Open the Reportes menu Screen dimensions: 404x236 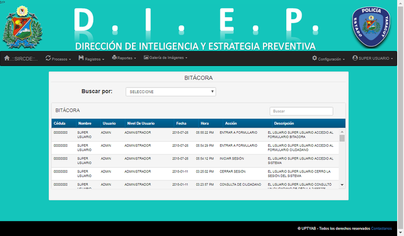point(124,58)
